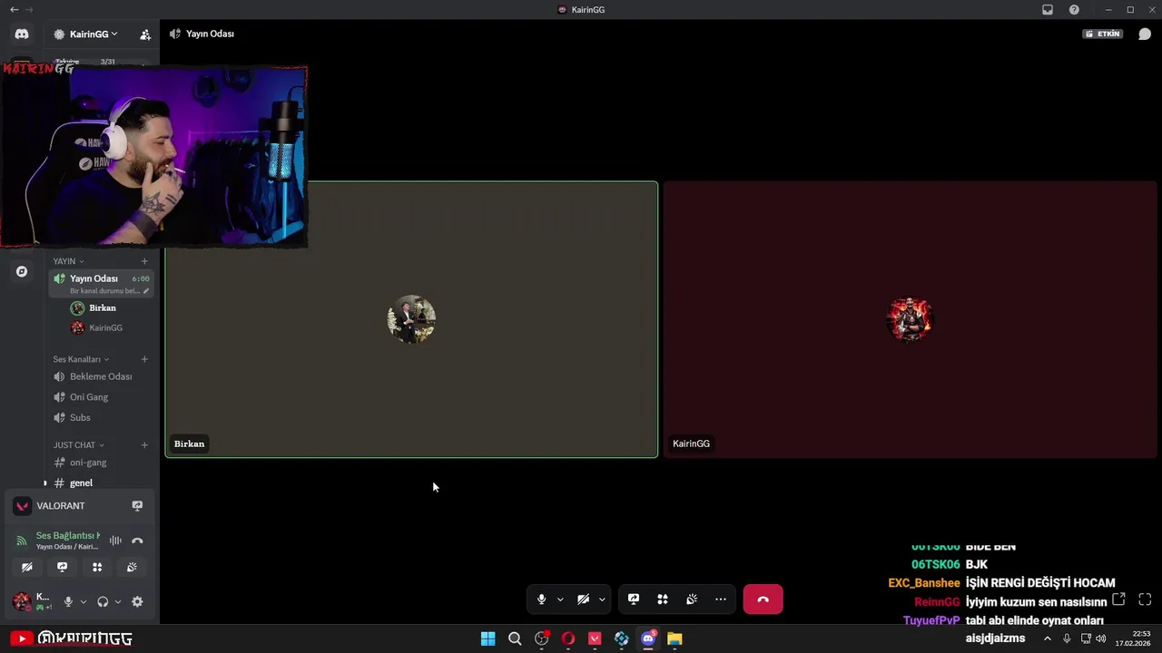The width and height of the screenshot is (1162, 653).
Task: Deafen audio with the headphones icon
Action: (103, 601)
